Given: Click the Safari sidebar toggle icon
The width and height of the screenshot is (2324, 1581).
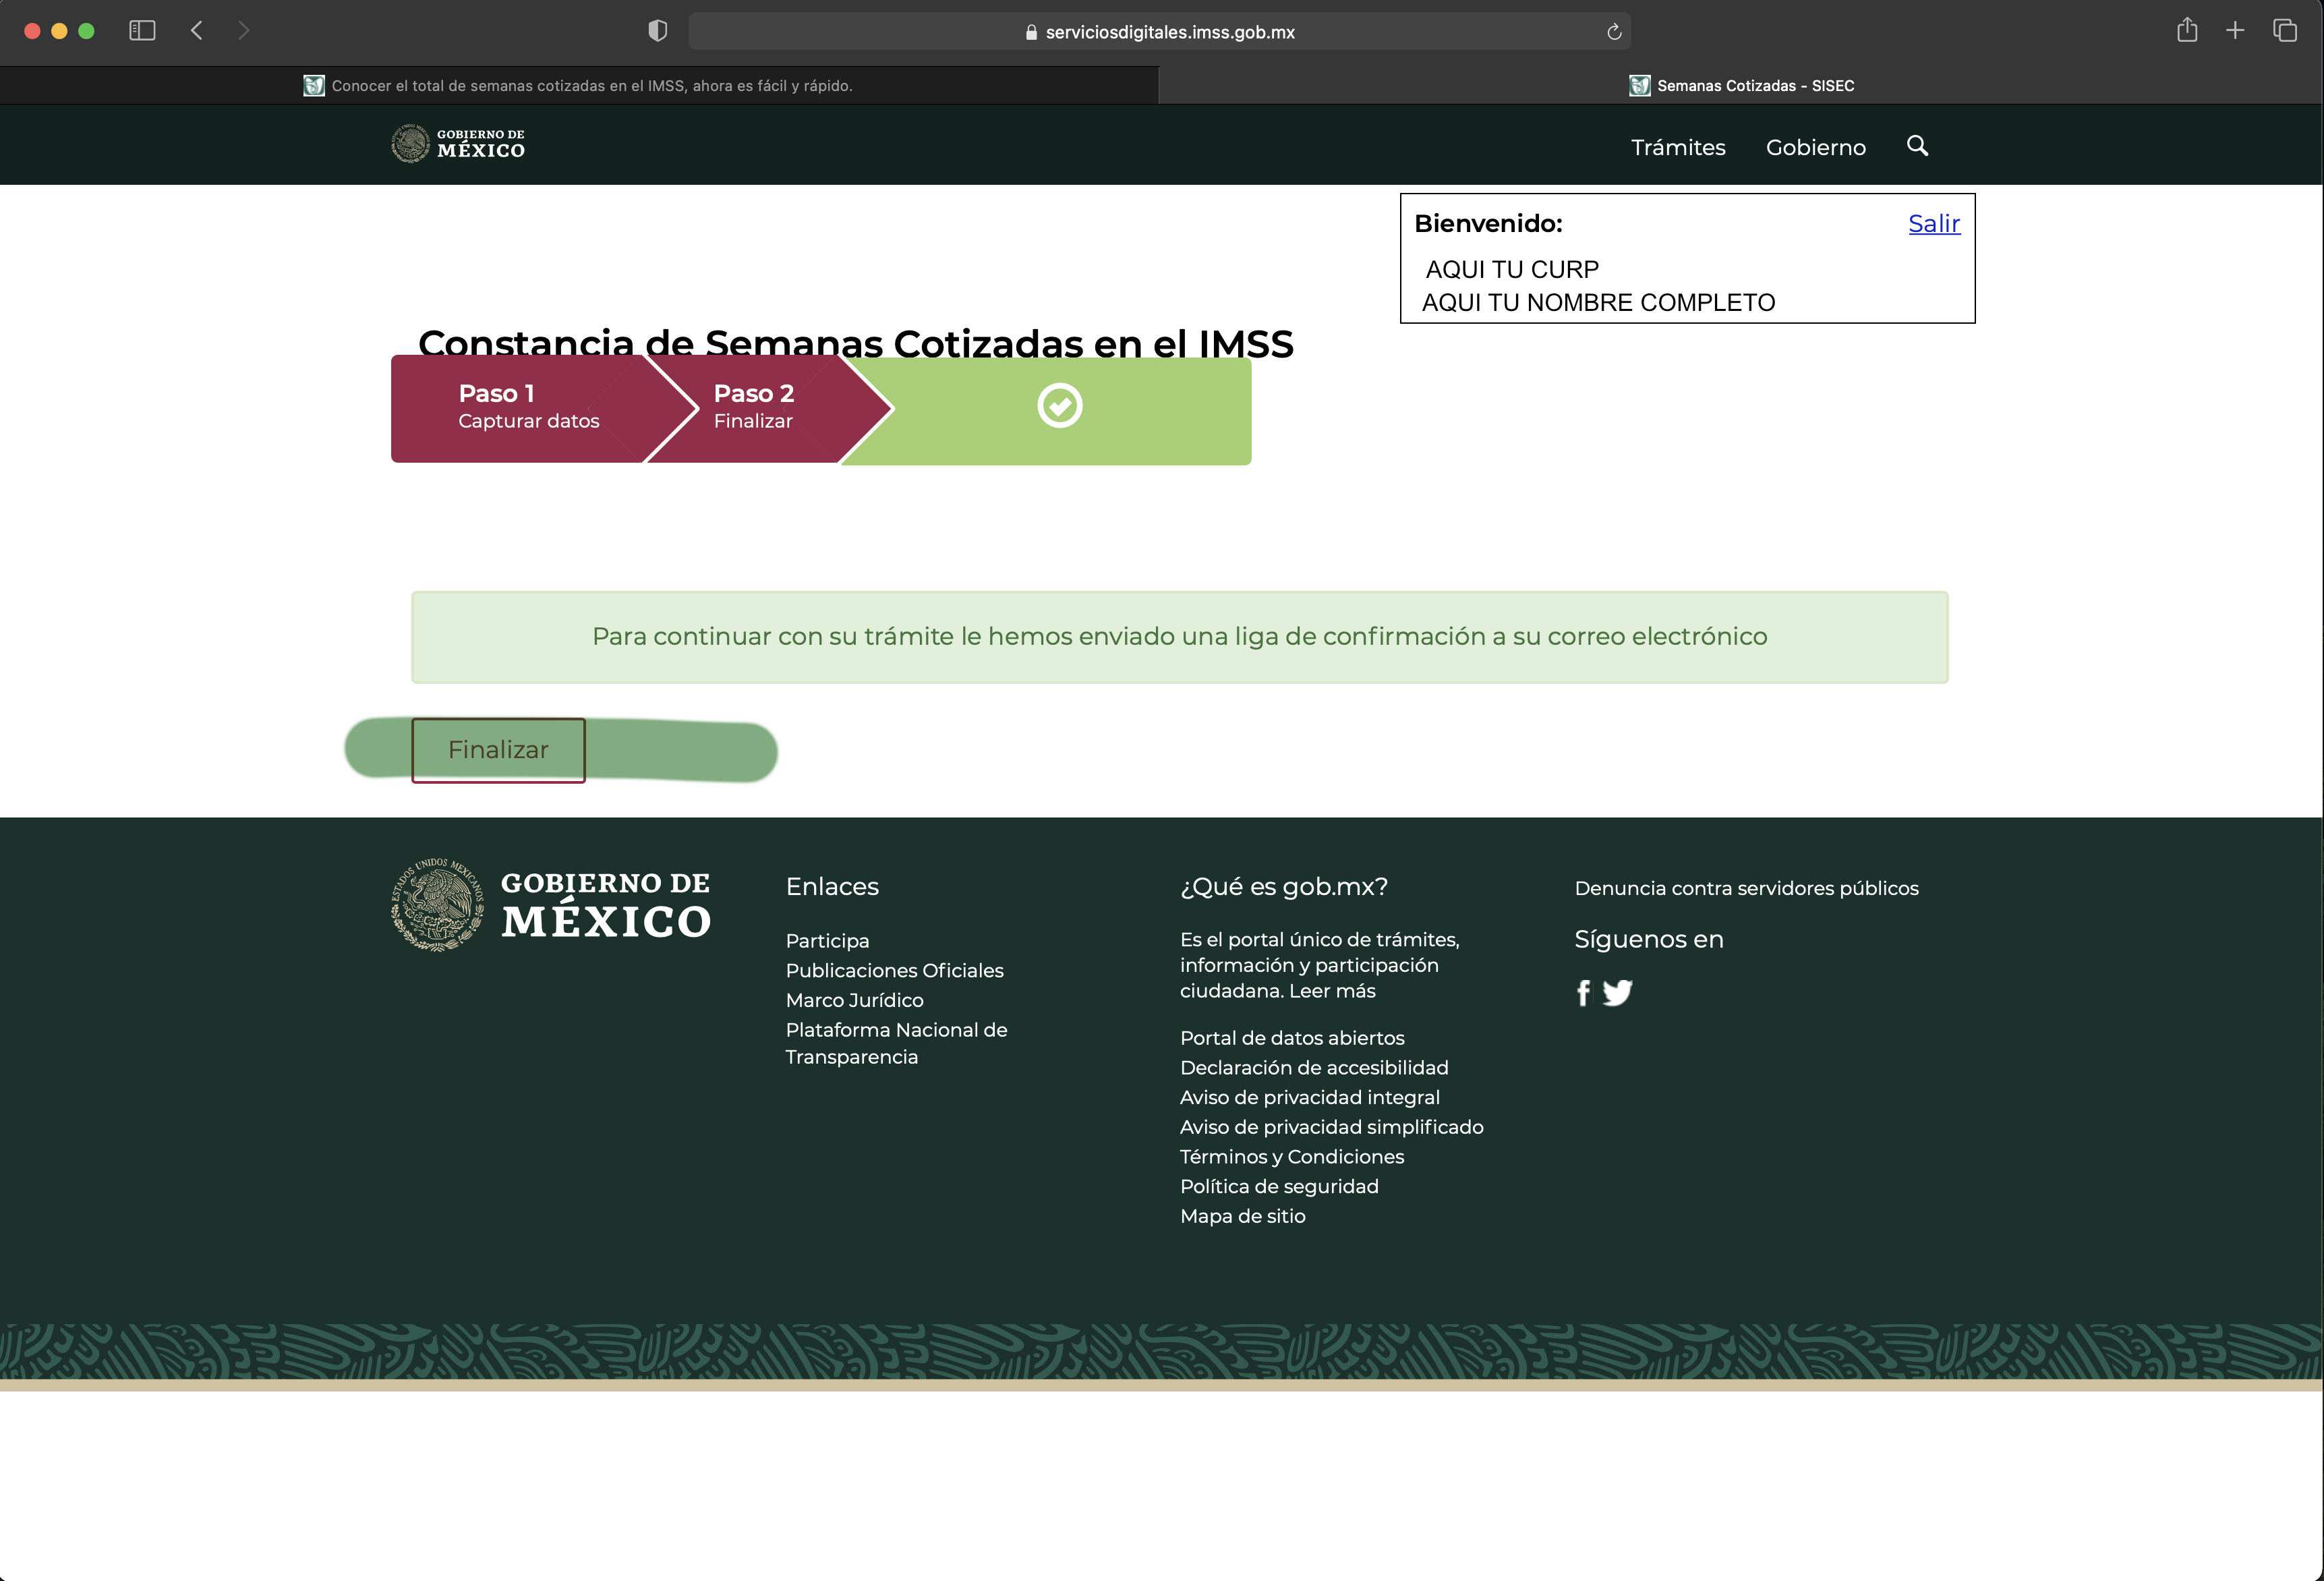Looking at the screenshot, I should [143, 31].
